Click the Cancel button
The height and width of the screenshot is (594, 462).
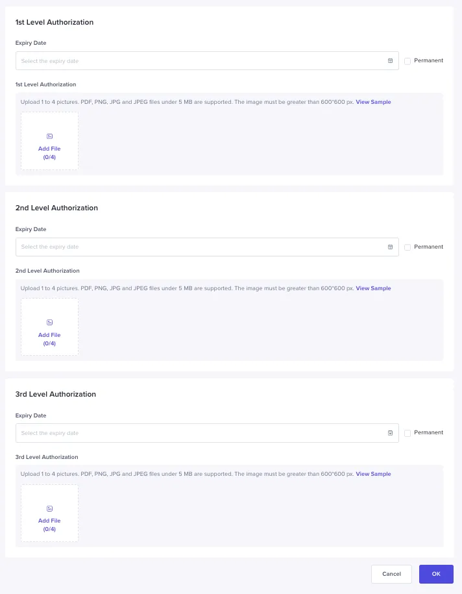[x=391, y=574]
